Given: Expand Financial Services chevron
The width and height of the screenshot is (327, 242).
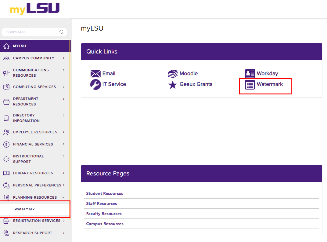Looking at the screenshot, I should [x=64, y=144].
